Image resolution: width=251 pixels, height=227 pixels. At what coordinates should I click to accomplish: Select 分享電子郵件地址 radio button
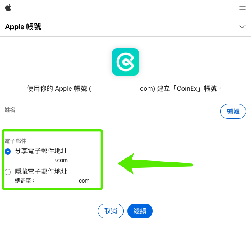[8, 151]
